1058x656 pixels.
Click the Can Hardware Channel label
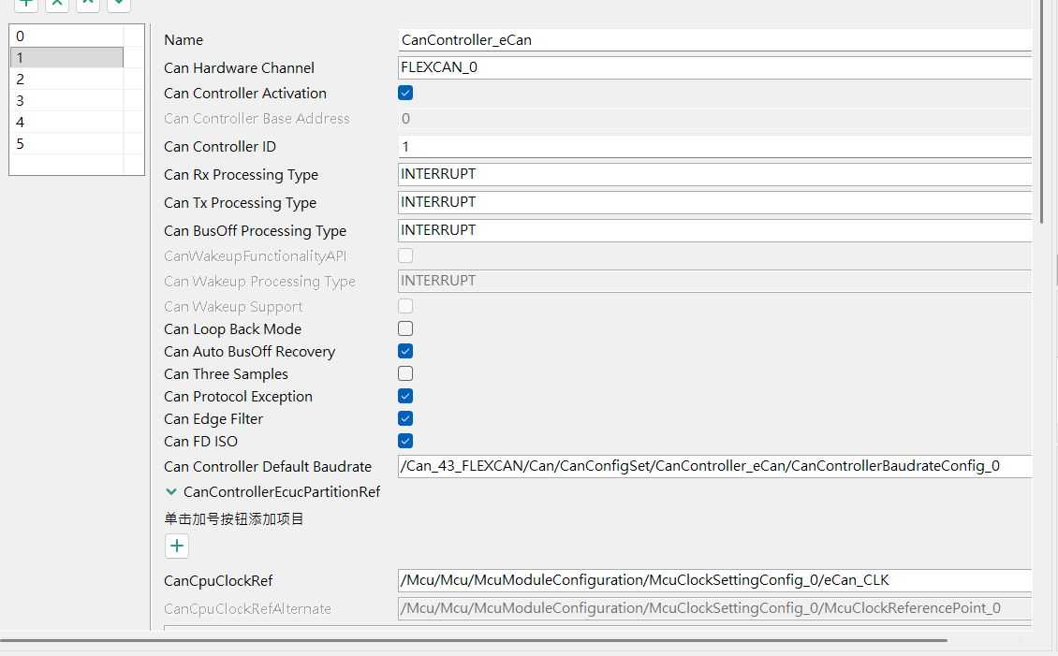pos(239,68)
